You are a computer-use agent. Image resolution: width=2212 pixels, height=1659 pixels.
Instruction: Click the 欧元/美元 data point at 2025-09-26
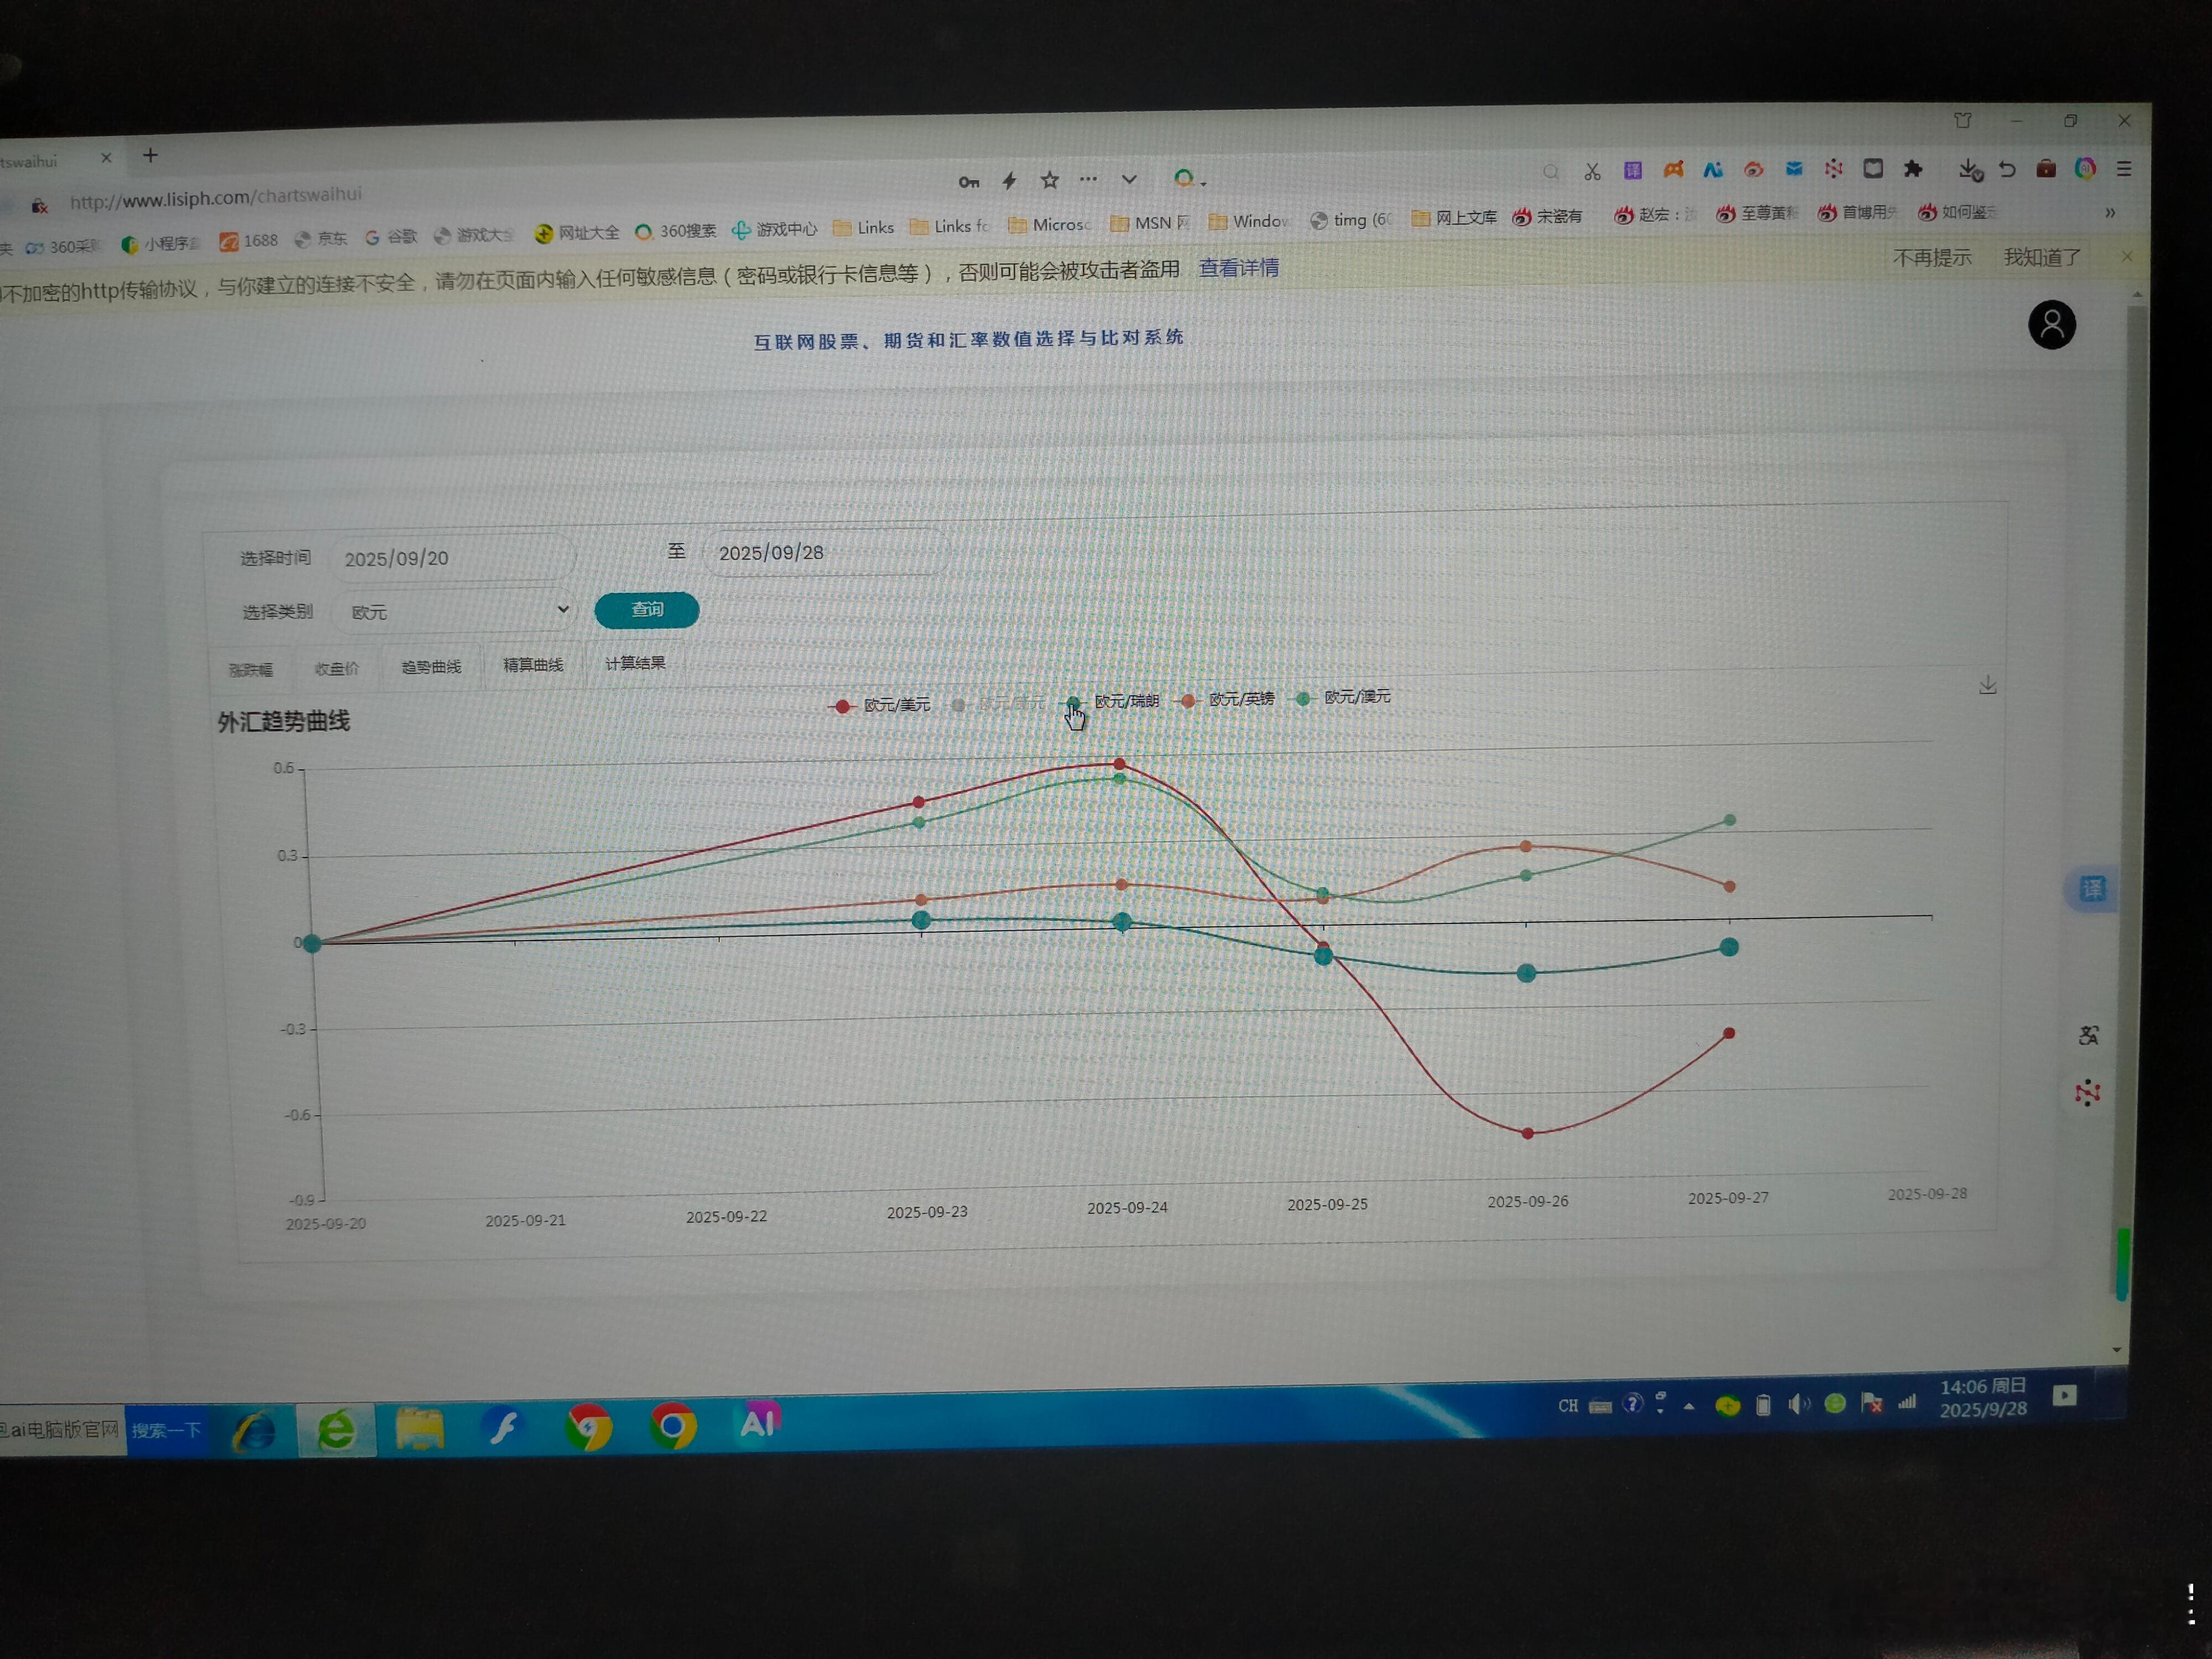[x=1527, y=1133]
